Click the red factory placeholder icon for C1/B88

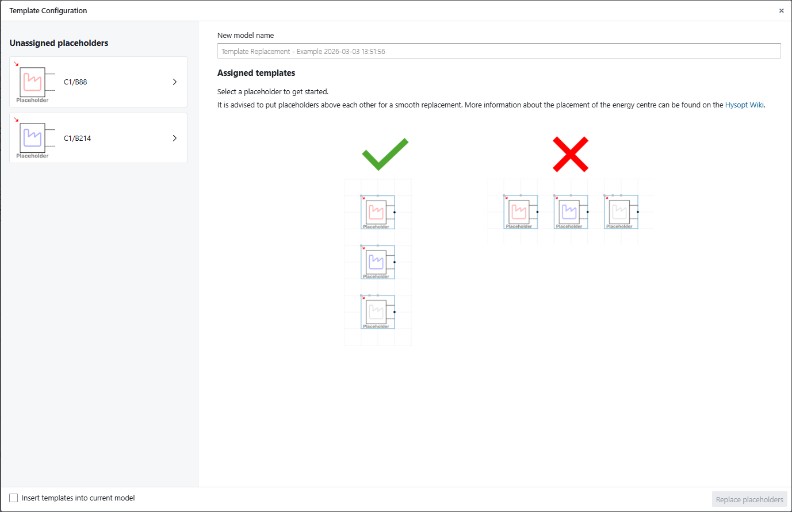[32, 82]
